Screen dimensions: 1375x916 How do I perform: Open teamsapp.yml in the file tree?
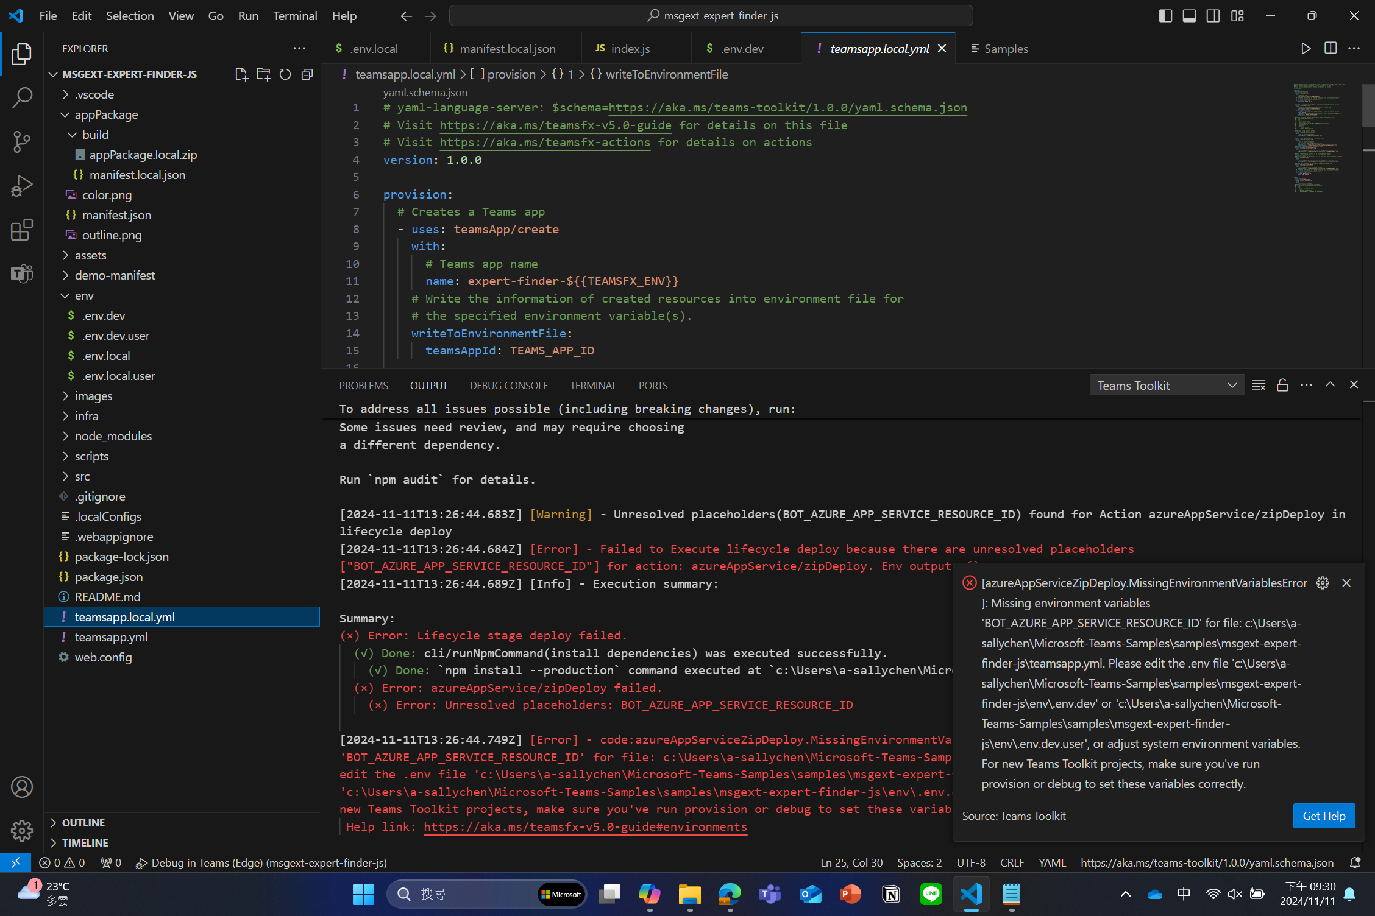tap(182, 637)
